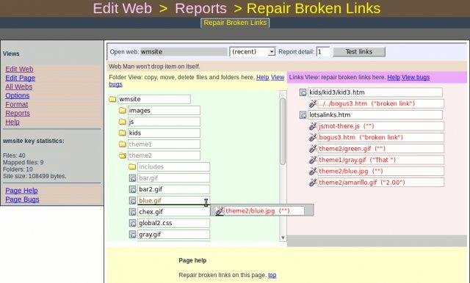Click the gray.gif file icon
Image resolution: width=470 pixels, height=283 pixels.
(132, 234)
